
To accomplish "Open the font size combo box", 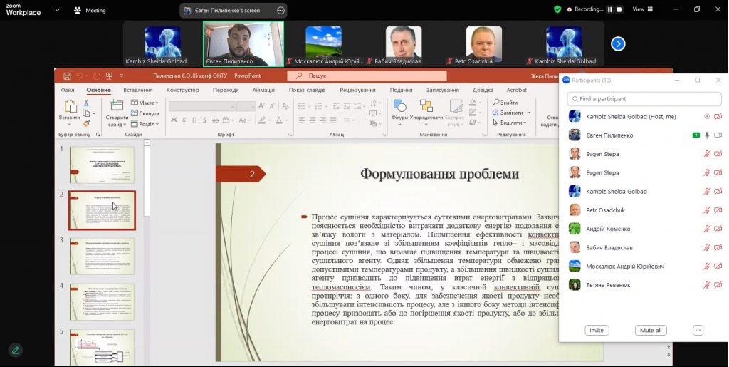I will coord(246,106).
